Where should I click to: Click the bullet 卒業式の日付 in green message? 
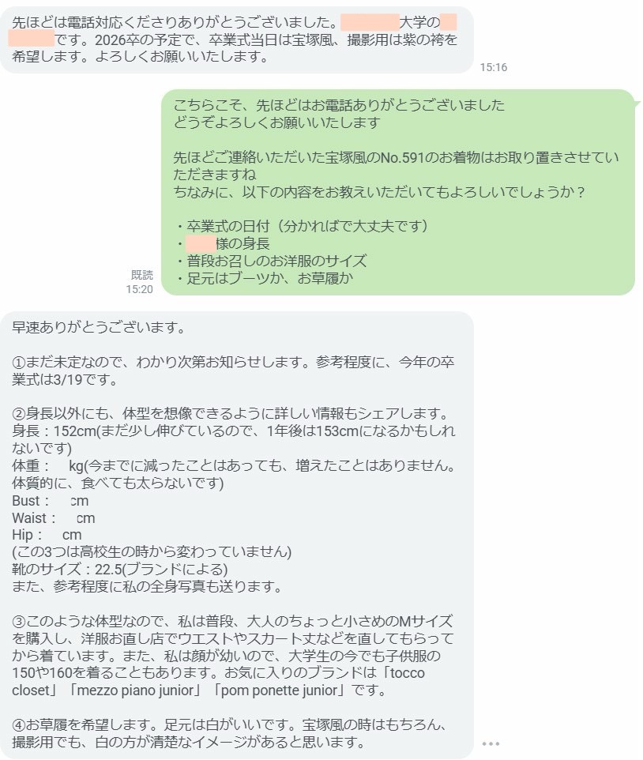click(x=301, y=226)
